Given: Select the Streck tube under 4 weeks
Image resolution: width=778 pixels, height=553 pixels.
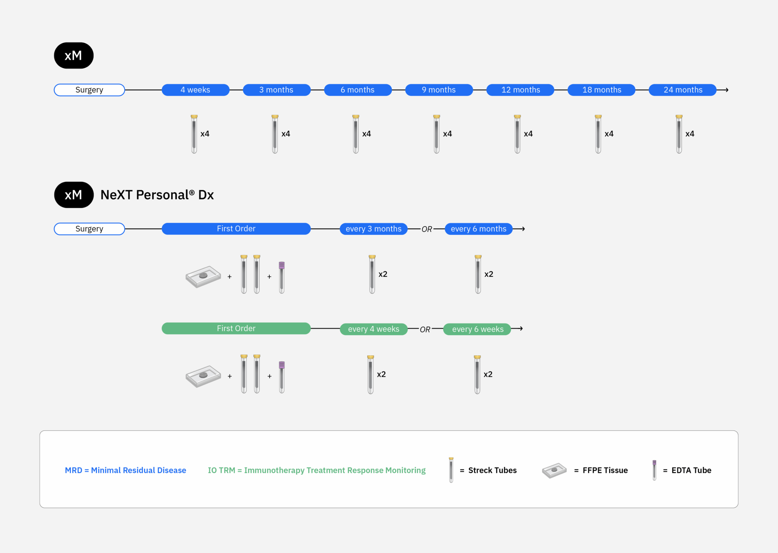Looking at the screenshot, I should 194,134.
